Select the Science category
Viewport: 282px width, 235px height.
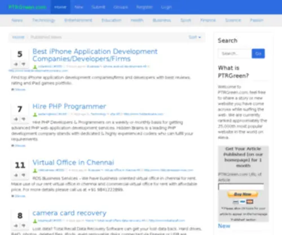pyautogui.click(x=233, y=20)
